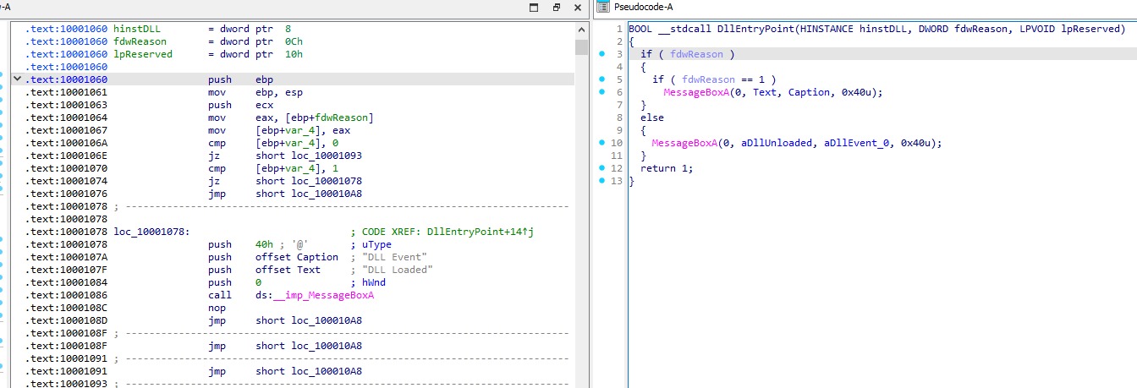Click ds:__imp_MessageBoxA call operand
Viewport: 1137px width, 388px height.
point(315,295)
